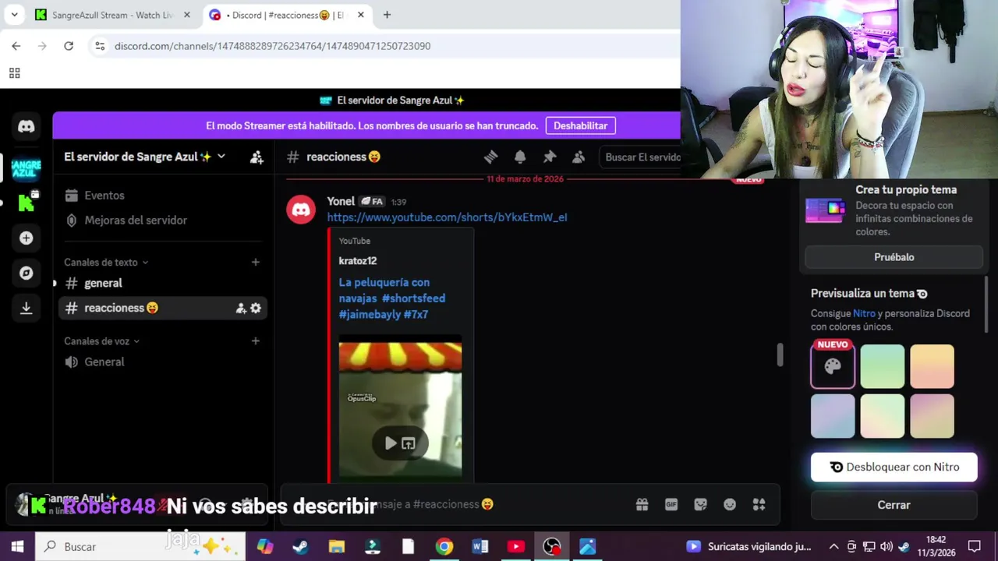Viewport: 998px width, 561px height.
Task: Open the YouTube shorts link
Action: (447, 217)
